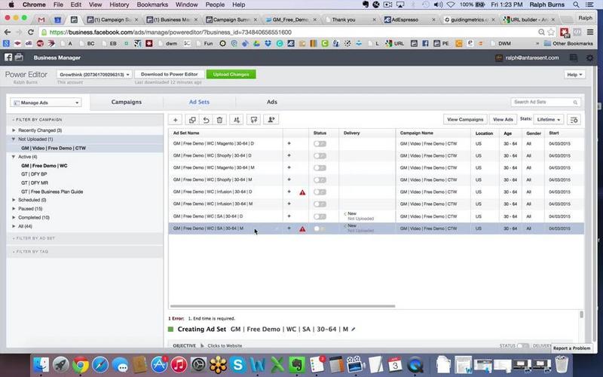Toggle status of Infusion 30-64 D ad set
This screenshot has height=377, width=603.
click(320, 192)
